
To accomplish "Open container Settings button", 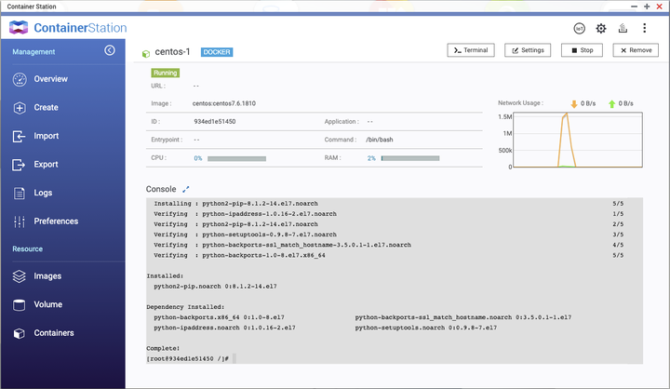I will pyautogui.click(x=528, y=50).
